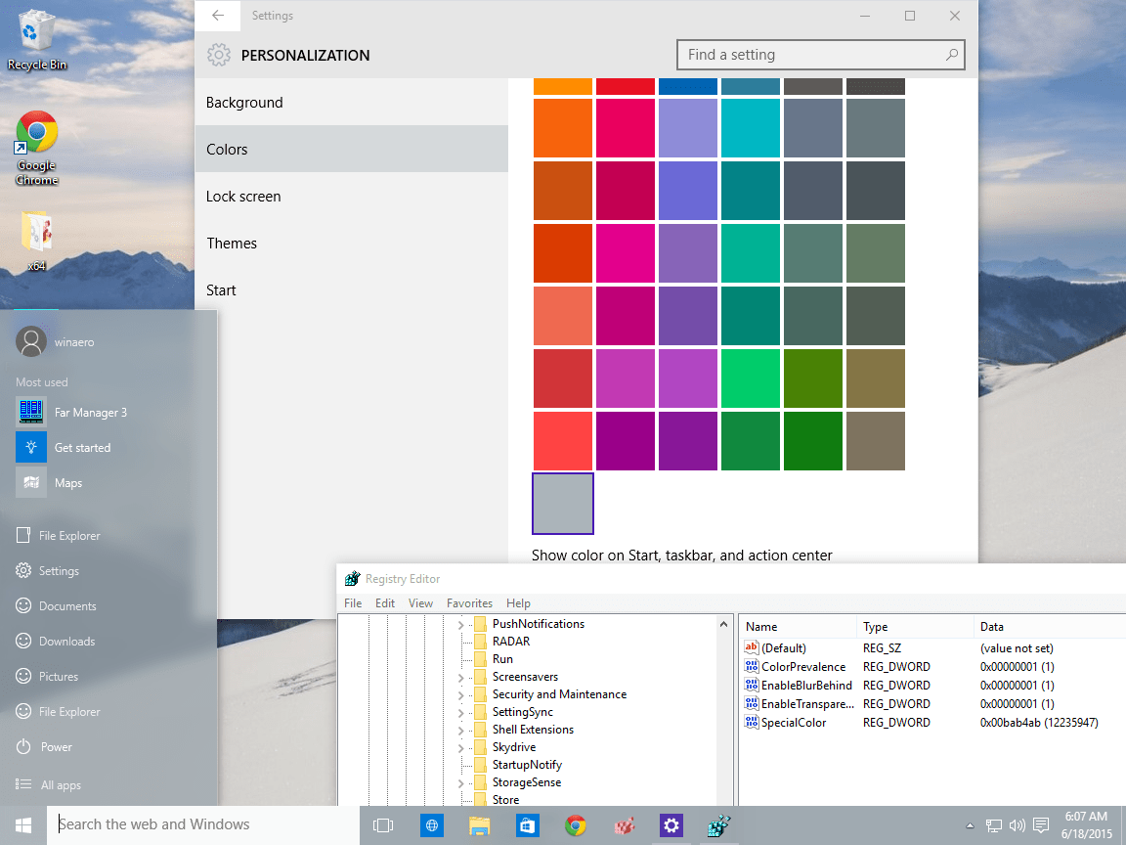Click the Run key folder icon
Screen dimensions: 1126x845
(x=482, y=658)
